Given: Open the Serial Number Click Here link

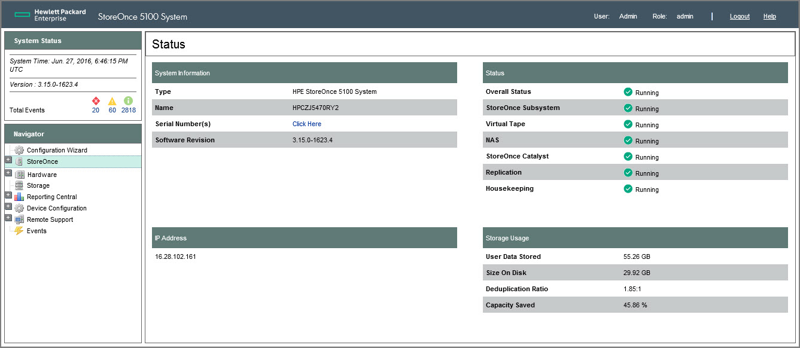Looking at the screenshot, I should tap(307, 124).
